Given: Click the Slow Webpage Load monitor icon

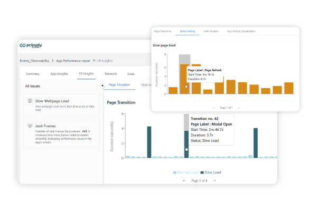Looking at the screenshot, I should click(x=31, y=100).
